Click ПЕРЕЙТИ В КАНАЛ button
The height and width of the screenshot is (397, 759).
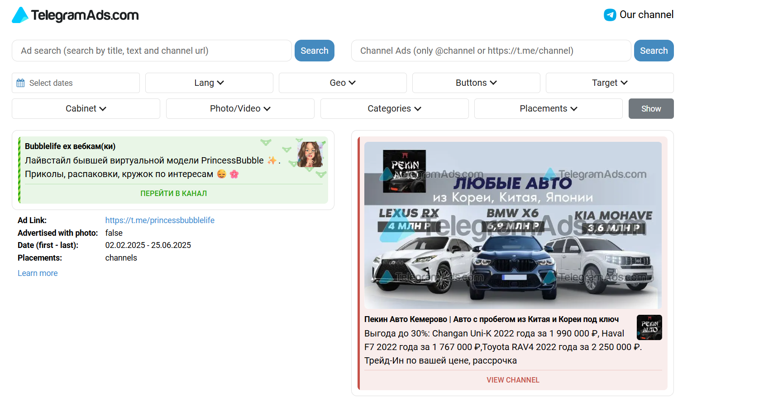pyautogui.click(x=174, y=193)
